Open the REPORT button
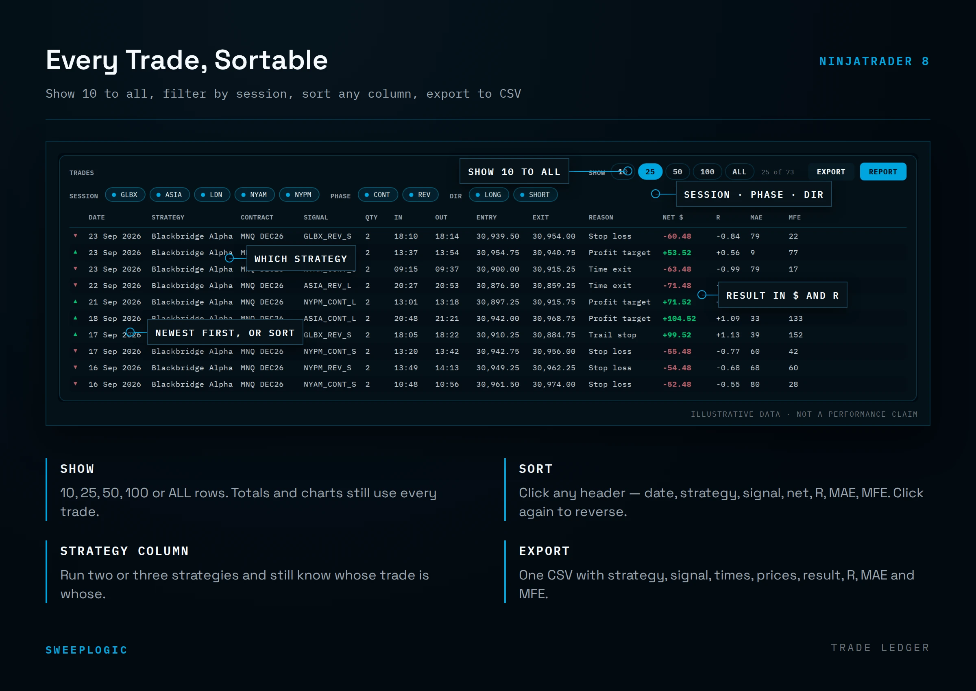The height and width of the screenshot is (691, 976). (x=883, y=171)
